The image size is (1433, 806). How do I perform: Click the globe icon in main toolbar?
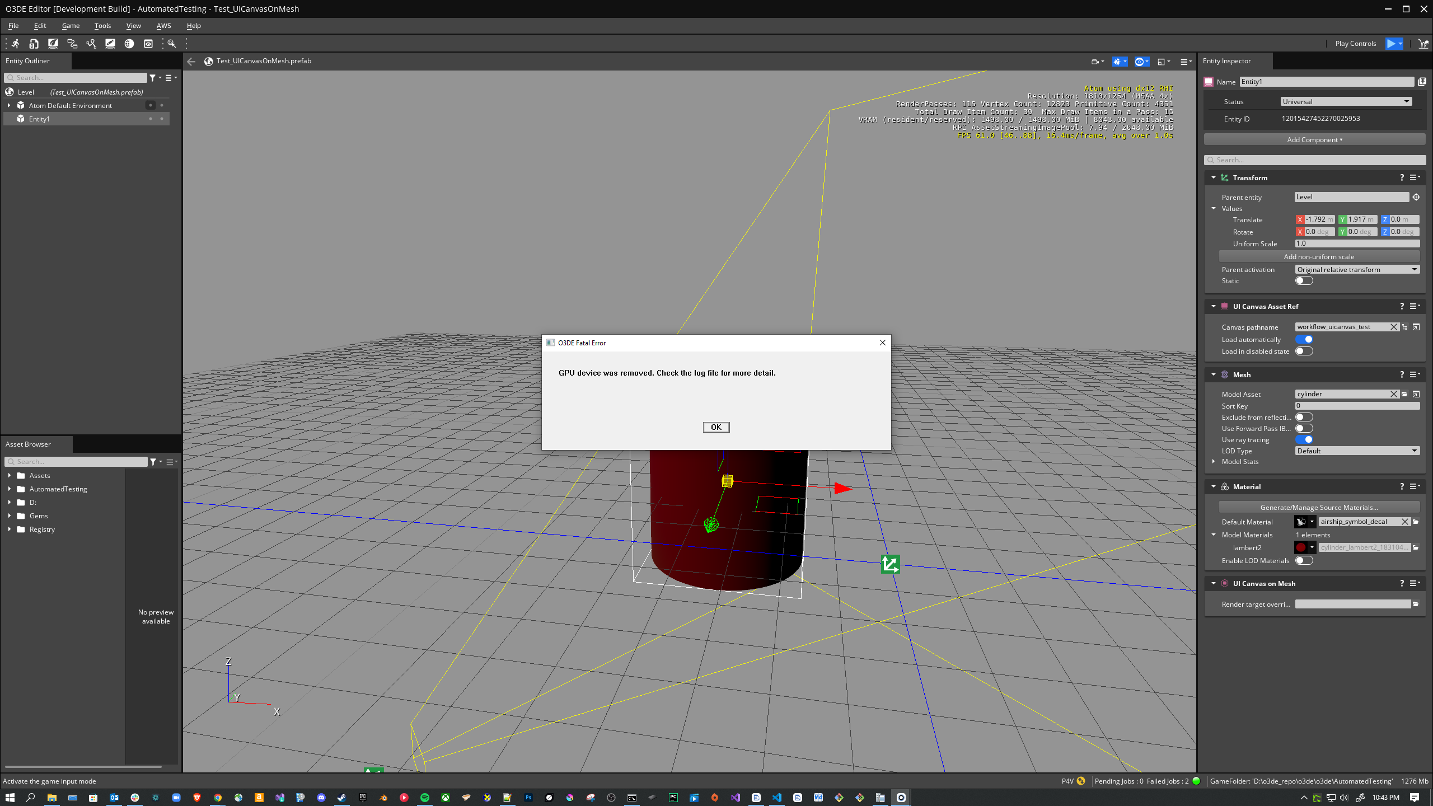point(129,44)
